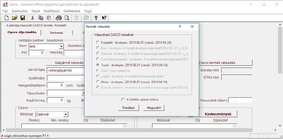Click the Kedvezmények button
Viewport: 283px width, 139px height.
coord(218,114)
